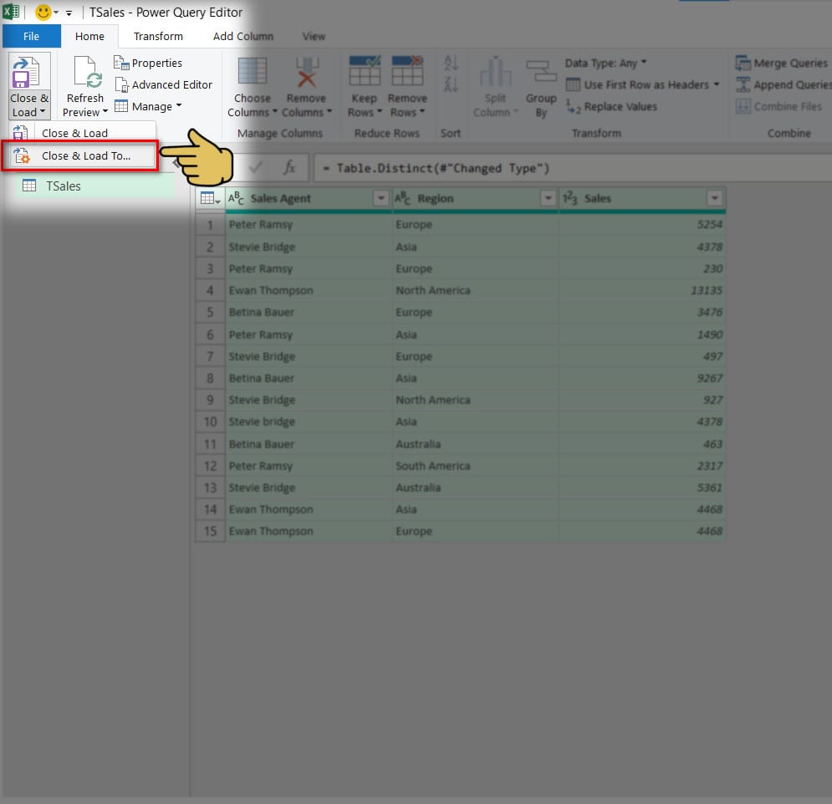Click the Refresh Preview icon
Image resolution: width=832 pixels, height=804 pixels.
(x=86, y=74)
